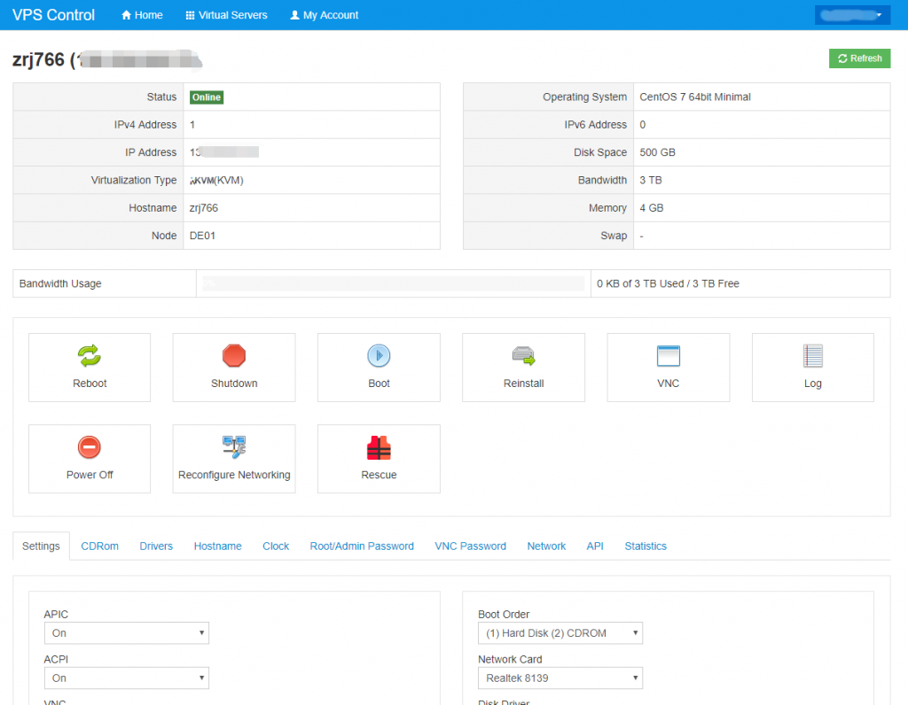Open the APIC dropdown
This screenshot has height=705, width=908.
click(x=126, y=632)
